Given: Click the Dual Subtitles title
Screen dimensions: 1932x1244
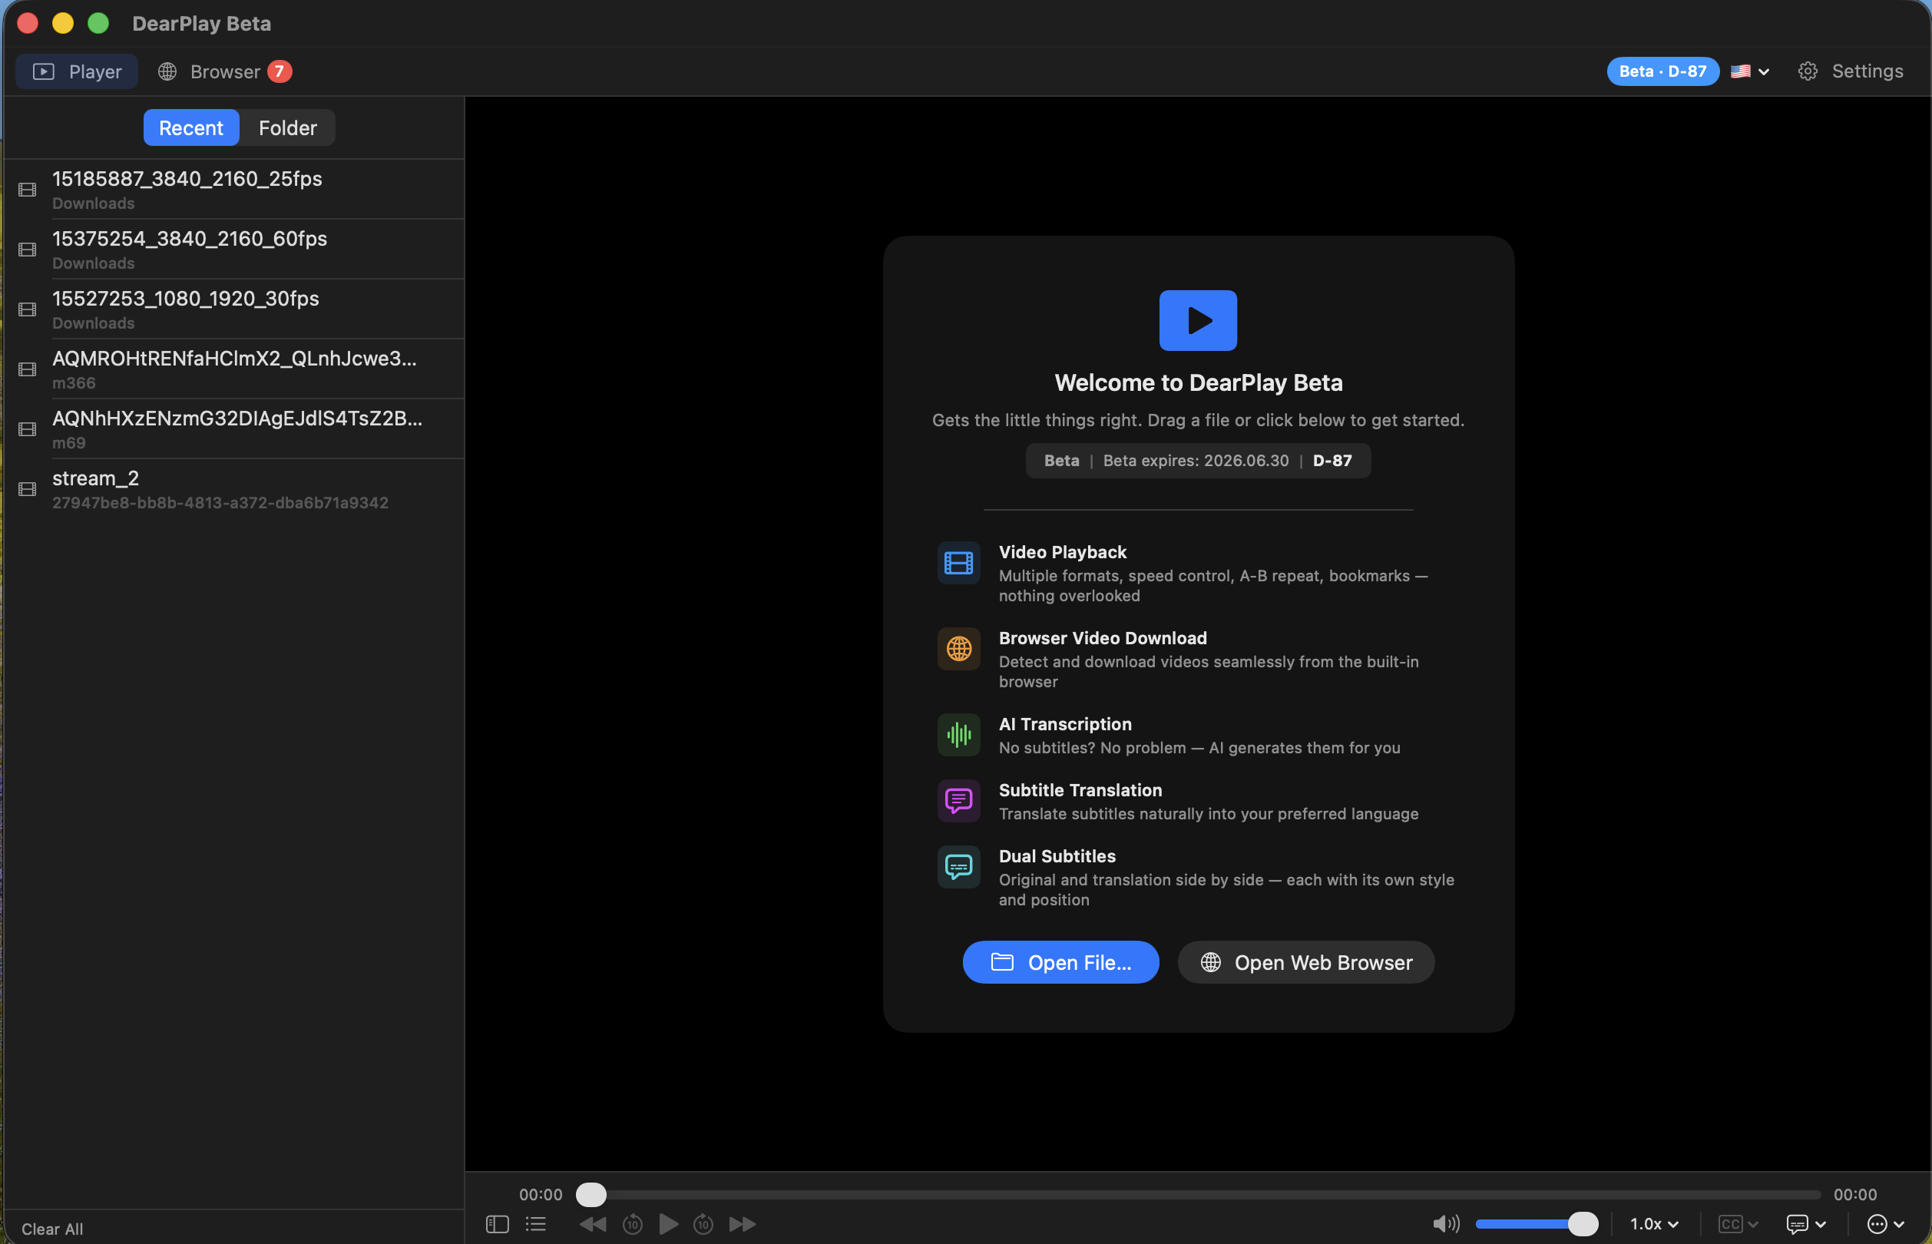Looking at the screenshot, I should pyautogui.click(x=1057, y=856).
